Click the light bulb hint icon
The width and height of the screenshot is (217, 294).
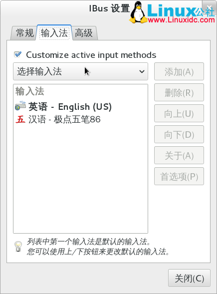pos(18,246)
